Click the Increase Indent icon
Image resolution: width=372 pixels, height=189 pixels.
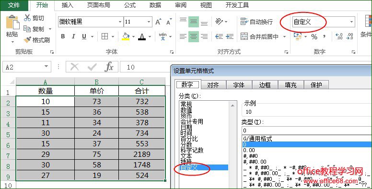pyautogui.click(x=230, y=36)
